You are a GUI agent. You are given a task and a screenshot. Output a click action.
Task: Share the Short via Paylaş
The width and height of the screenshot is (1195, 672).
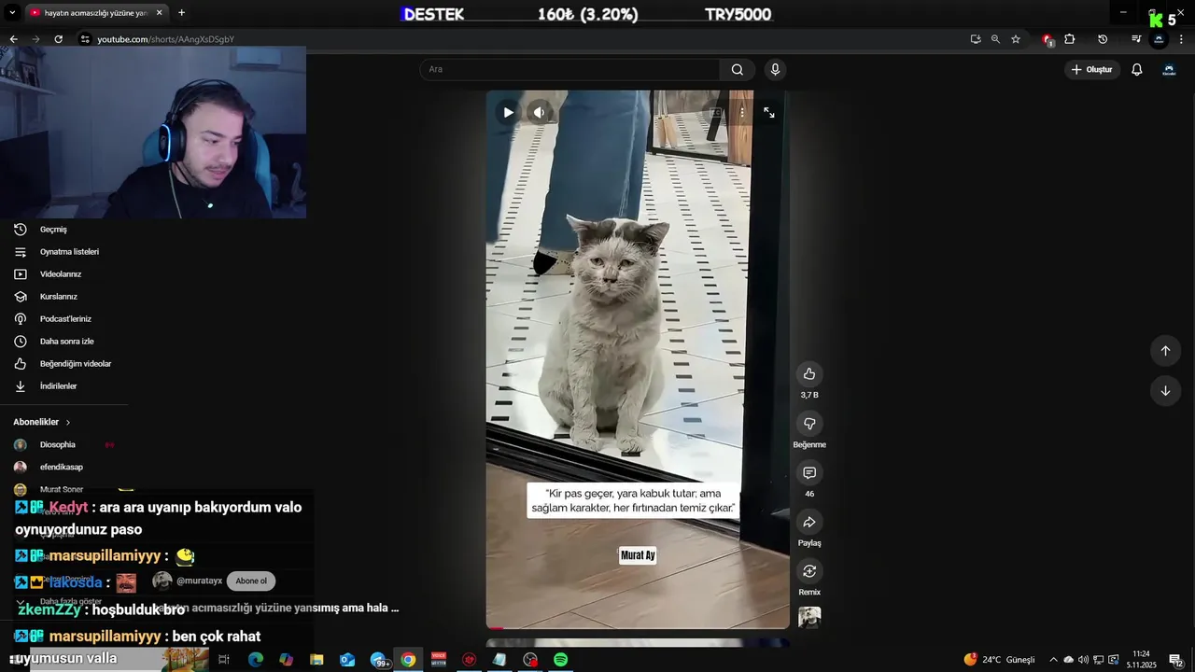tap(809, 523)
